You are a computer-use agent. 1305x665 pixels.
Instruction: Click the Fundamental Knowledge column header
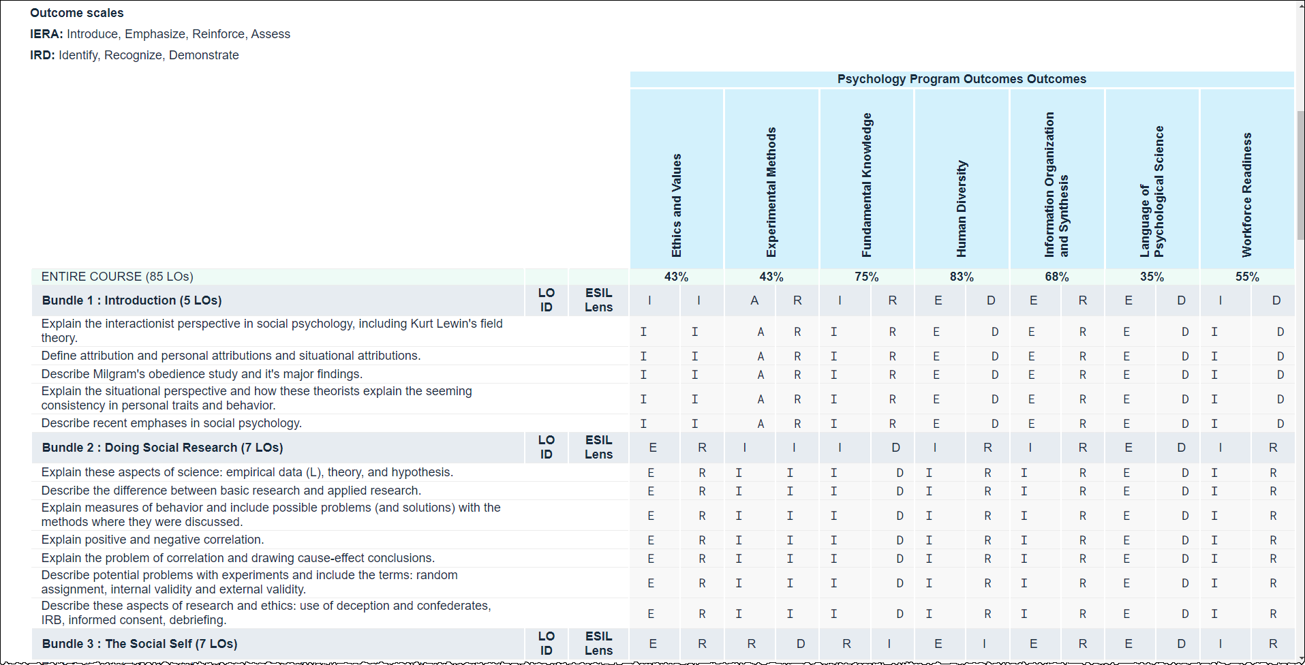point(866,185)
